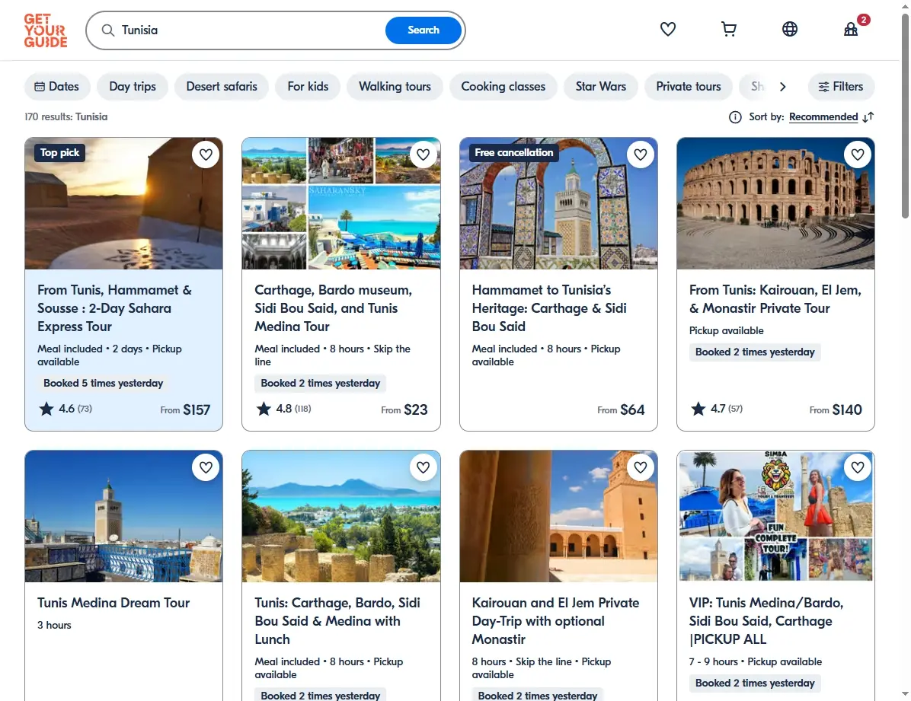Select the Walking tours chip
Image resolution: width=911 pixels, height=701 pixels.
[395, 87]
